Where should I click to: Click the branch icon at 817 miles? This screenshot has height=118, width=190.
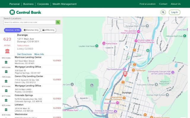point(6,100)
